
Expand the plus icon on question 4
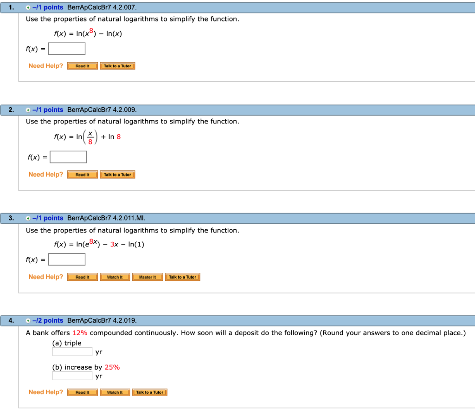coord(28,320)
